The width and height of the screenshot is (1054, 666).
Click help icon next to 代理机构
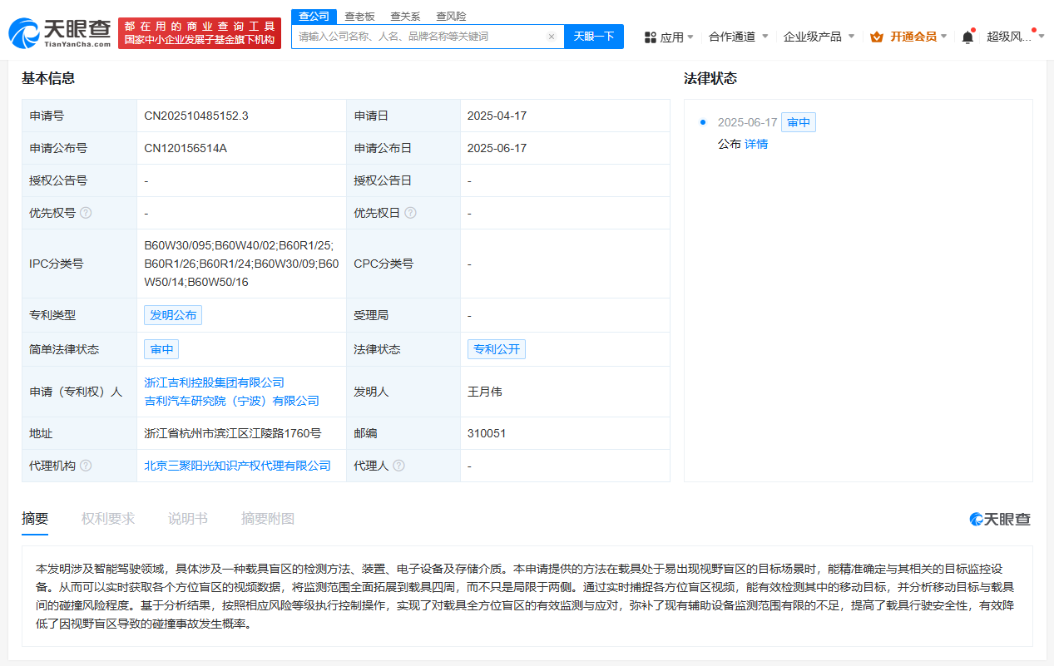pos(86,466)
